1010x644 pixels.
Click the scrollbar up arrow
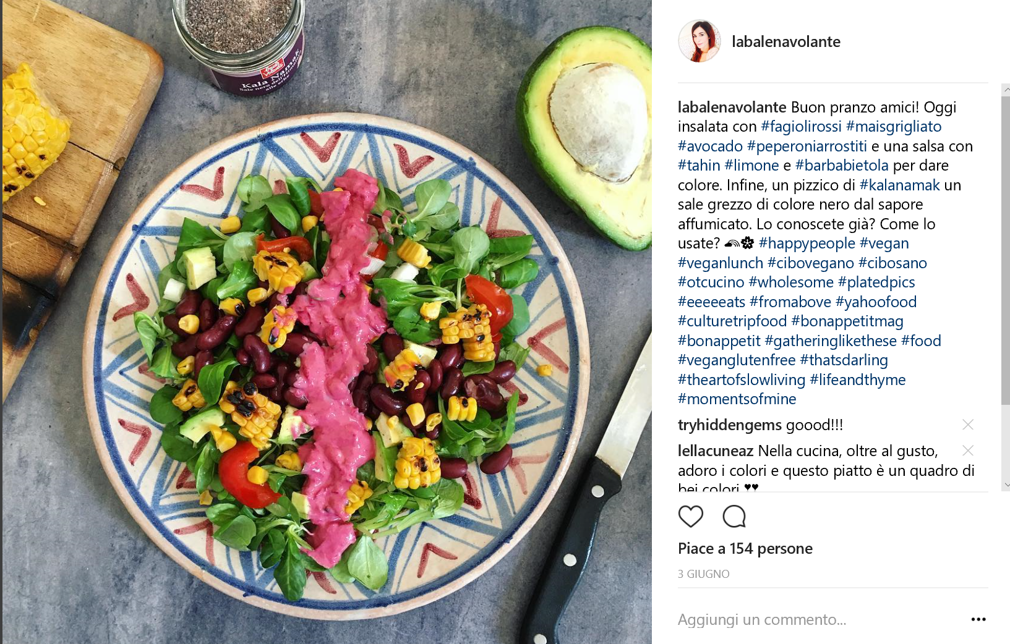coord(1006,90)
